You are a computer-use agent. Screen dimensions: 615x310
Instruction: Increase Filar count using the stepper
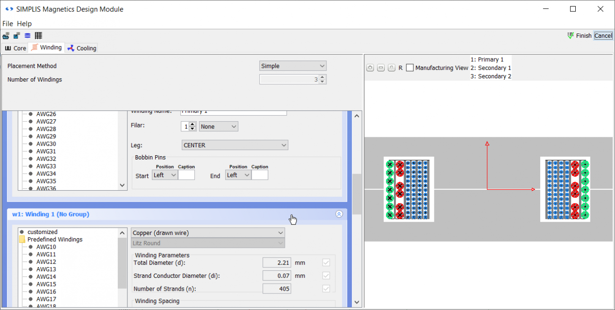(193, 124)
